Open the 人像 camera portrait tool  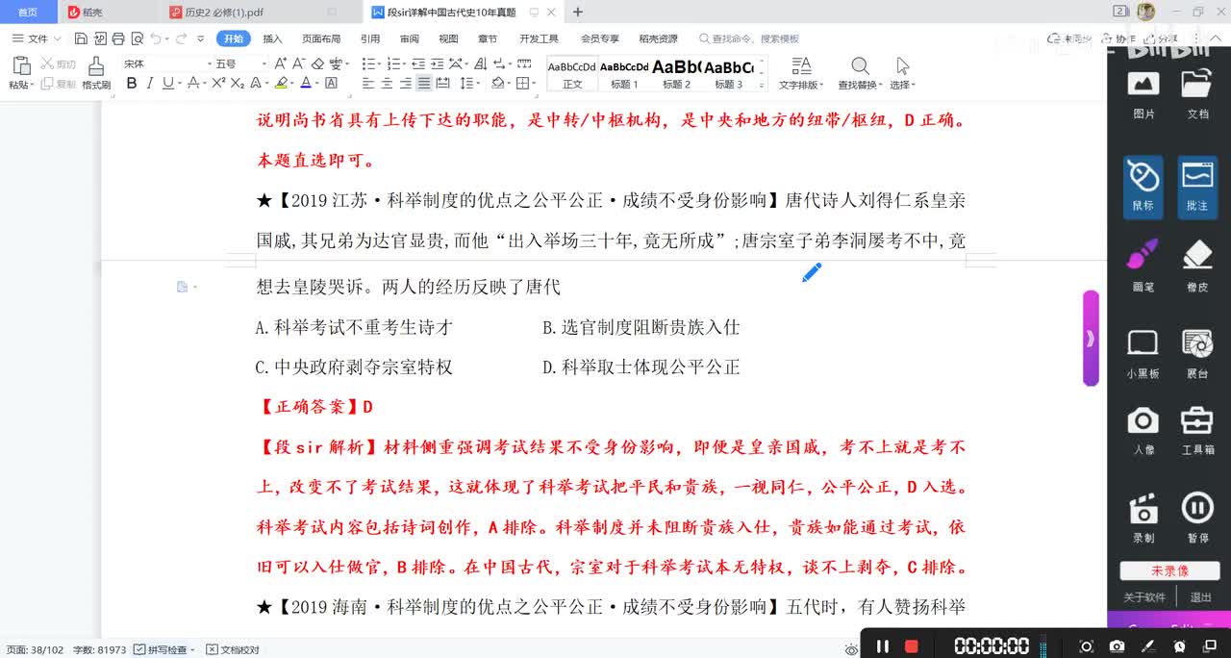point(1143,430)
